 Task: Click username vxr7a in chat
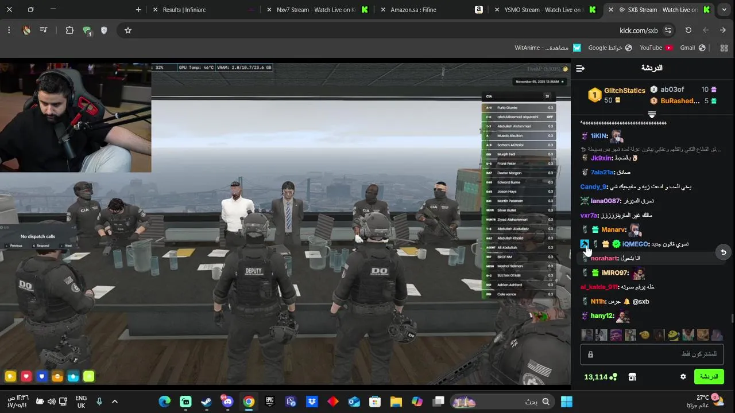[590, 216]
